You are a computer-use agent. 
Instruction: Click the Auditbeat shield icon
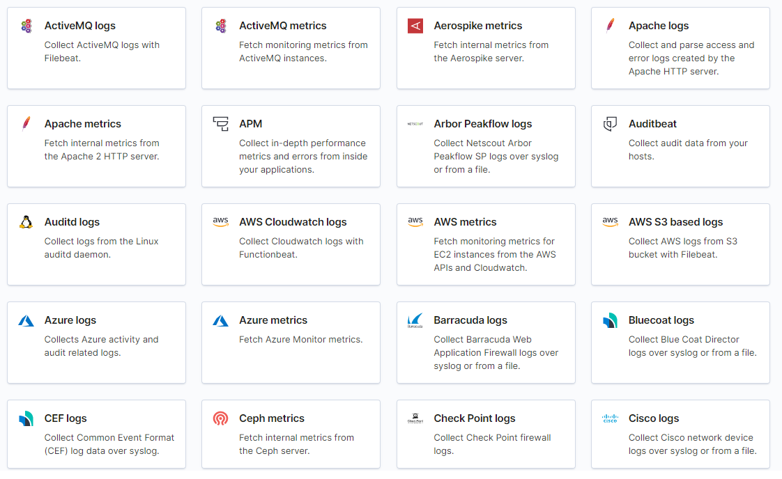(x=611, y=125)
